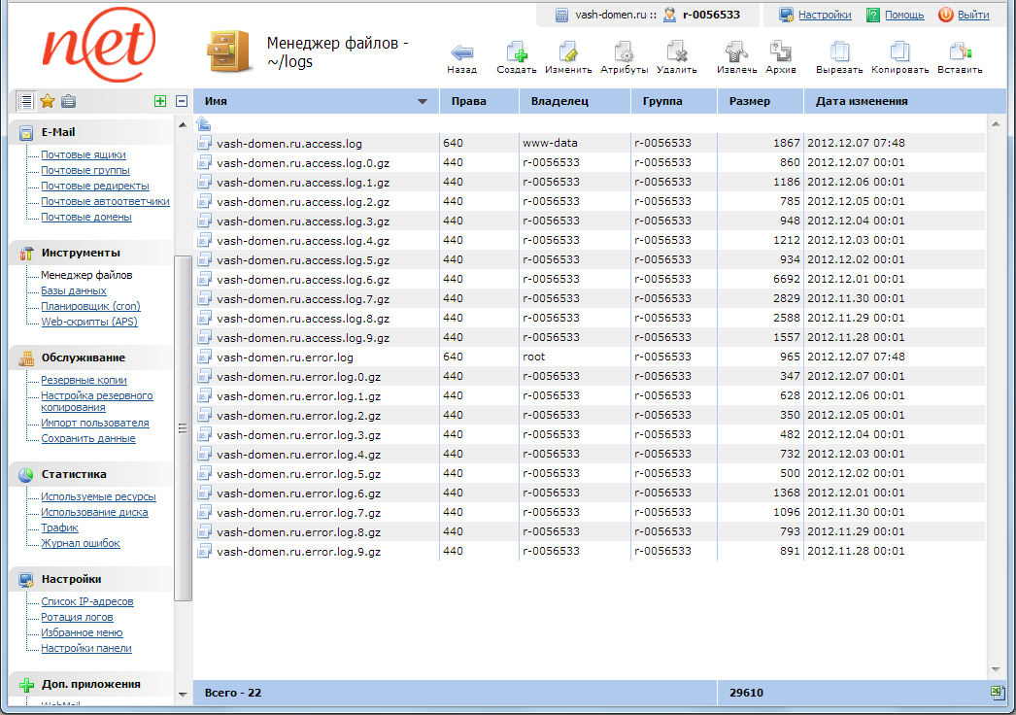Viewport: 1016px width, 715px height.
Task: Click the Вставить (Paste) toolbar icon
Action: (960, 53)
